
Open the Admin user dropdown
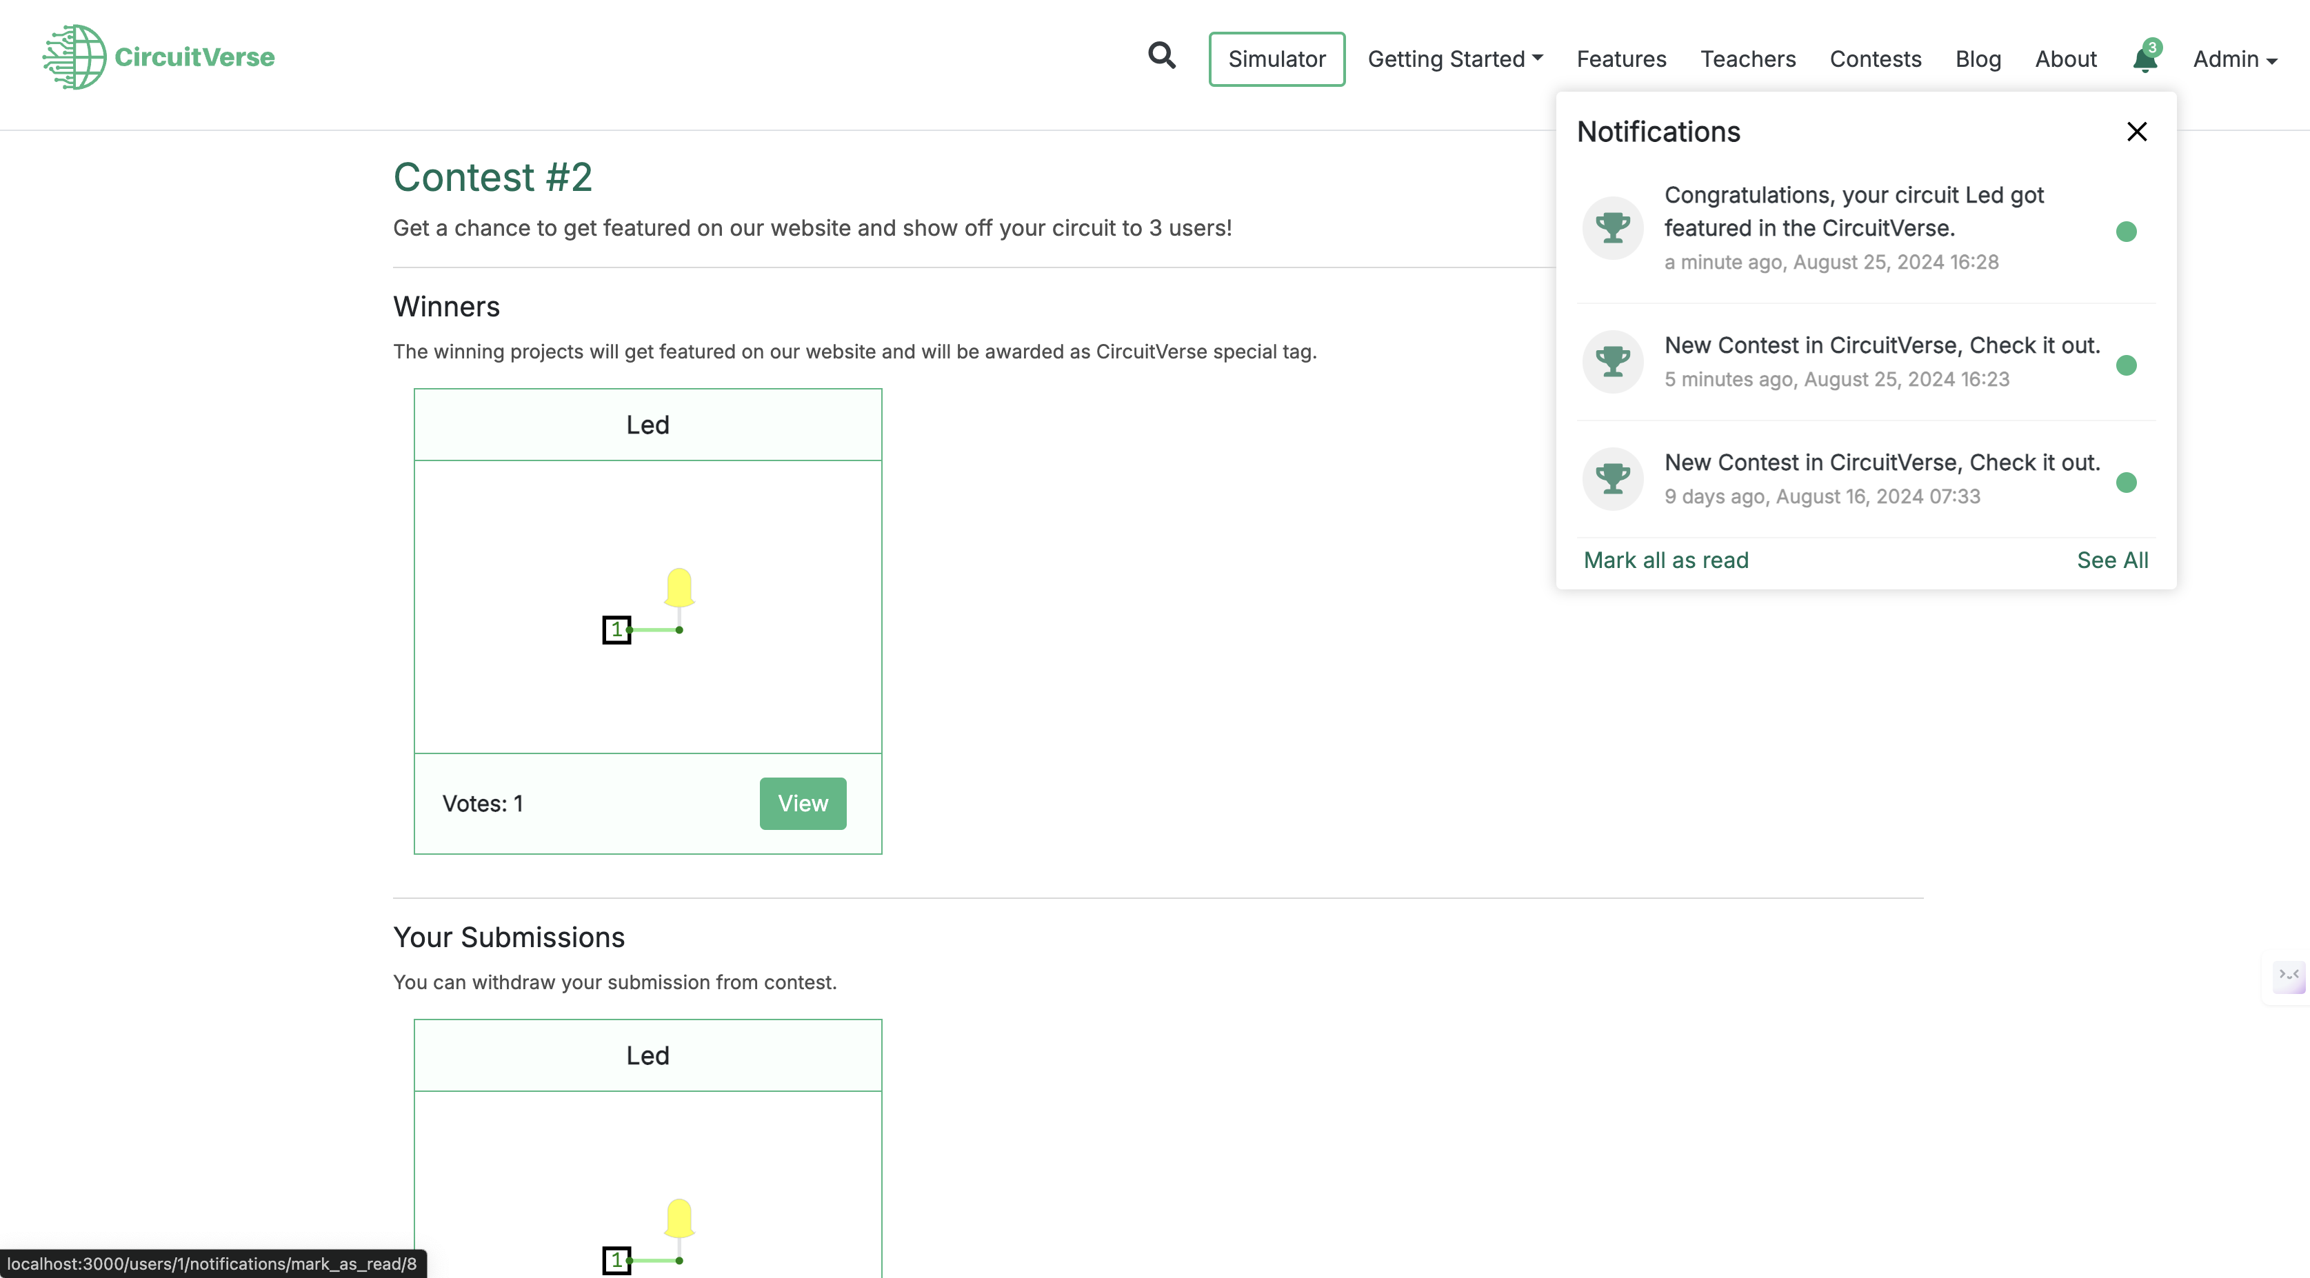coord(2233,59)
